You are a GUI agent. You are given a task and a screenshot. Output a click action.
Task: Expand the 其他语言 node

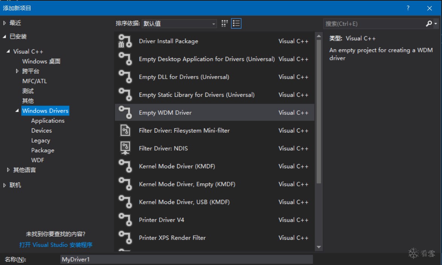point(8,170)
